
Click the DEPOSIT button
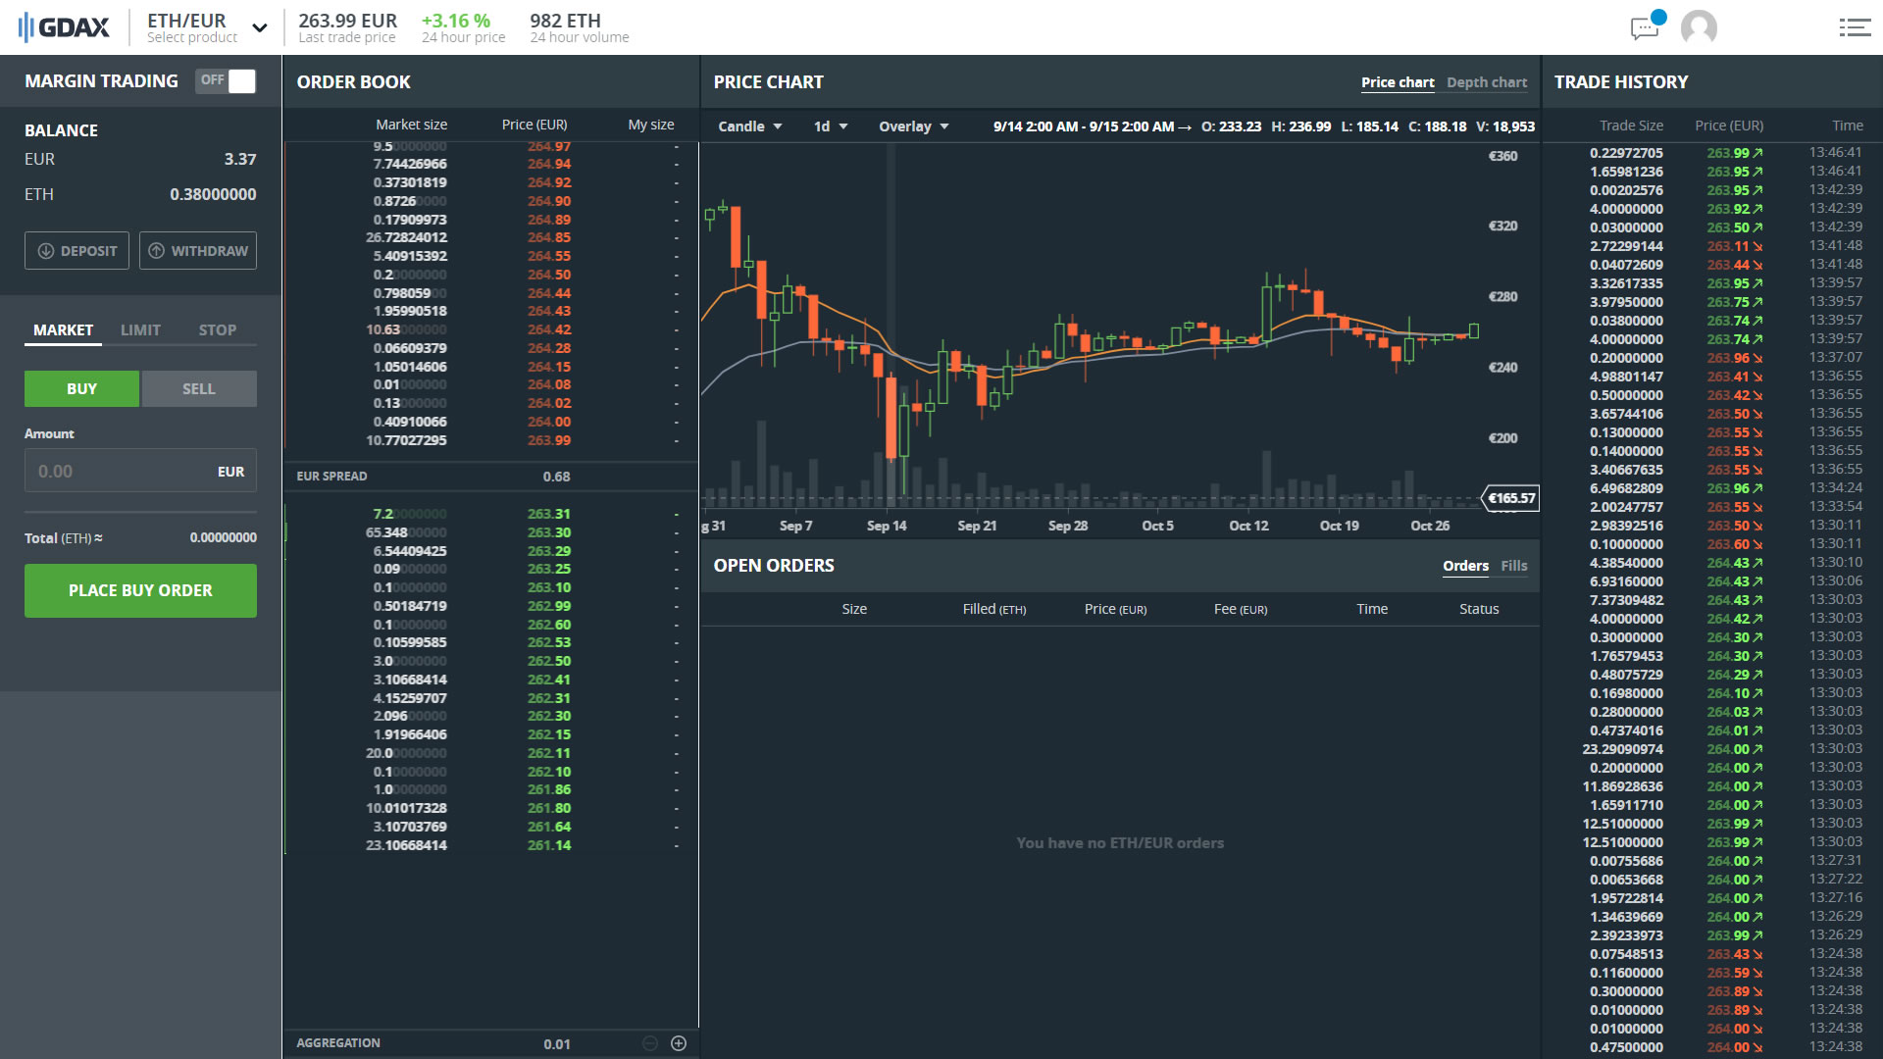tap(77, 250)
